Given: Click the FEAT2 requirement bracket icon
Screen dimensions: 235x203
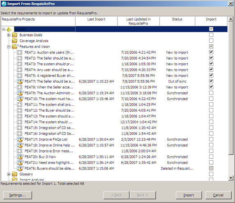Looking at the screenshot, I should tap(19, 58).
